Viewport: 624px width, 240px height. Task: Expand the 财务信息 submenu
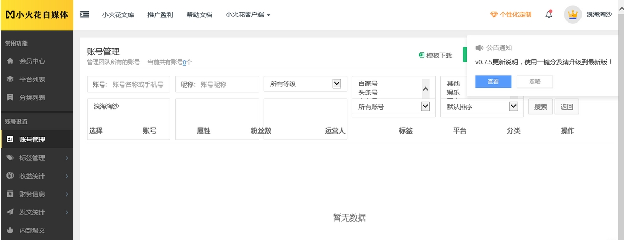pyautogui.click(x=36, y=194)
